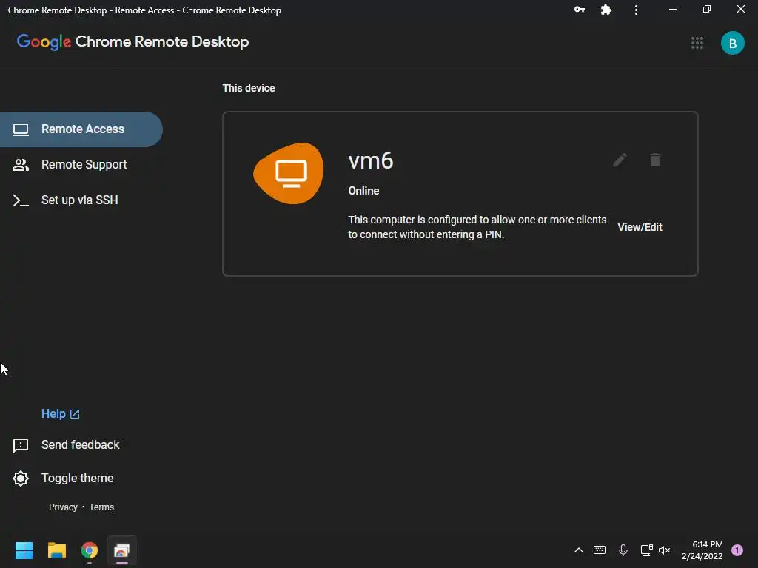Open Chrome from the taskbar
The width and height of the screenshot is (758, 568).
pos(90,550)
